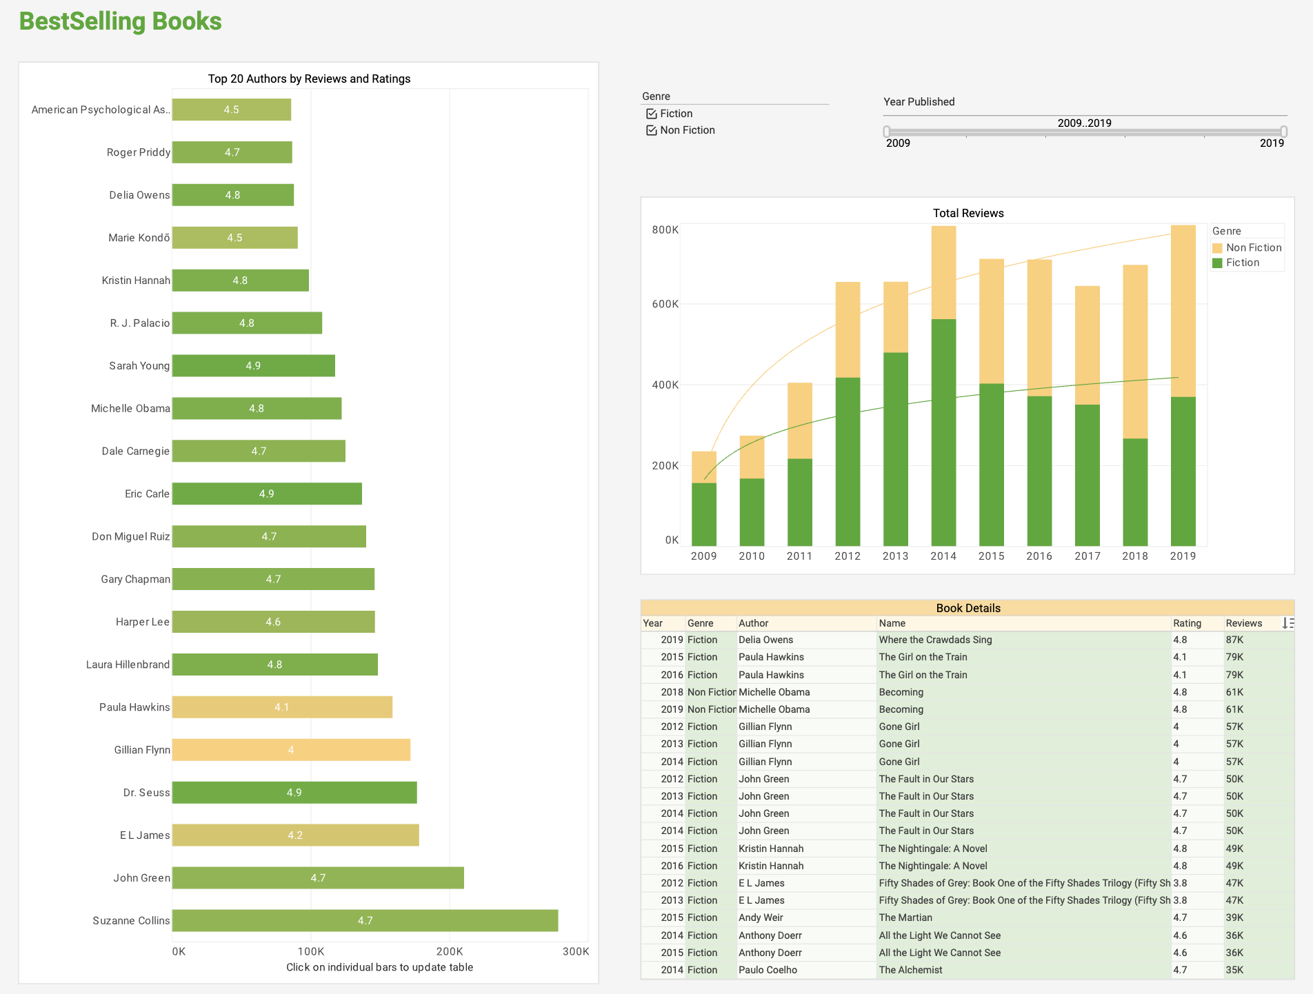Viewport: 1313px width, 994px height.
Task: Click the Genre column header in Book Details
Action: (711, 623)
